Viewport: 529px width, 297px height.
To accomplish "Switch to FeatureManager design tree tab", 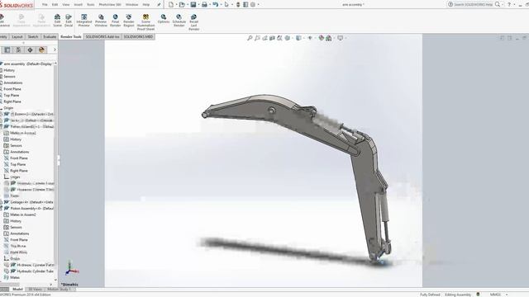I will tap(7, 49).
